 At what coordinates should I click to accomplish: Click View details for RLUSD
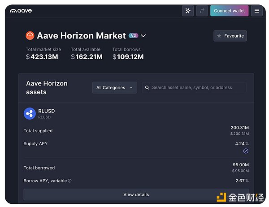pyautogui.click(x=136, y=194)
